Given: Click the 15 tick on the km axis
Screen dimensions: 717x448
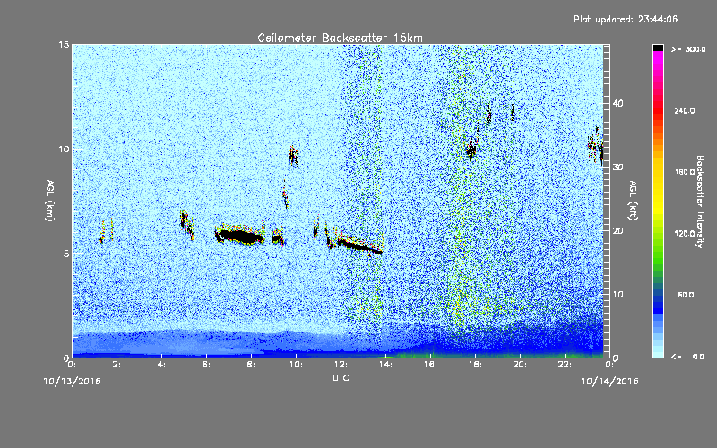Looking at the screenshot, I should point(64,45).
